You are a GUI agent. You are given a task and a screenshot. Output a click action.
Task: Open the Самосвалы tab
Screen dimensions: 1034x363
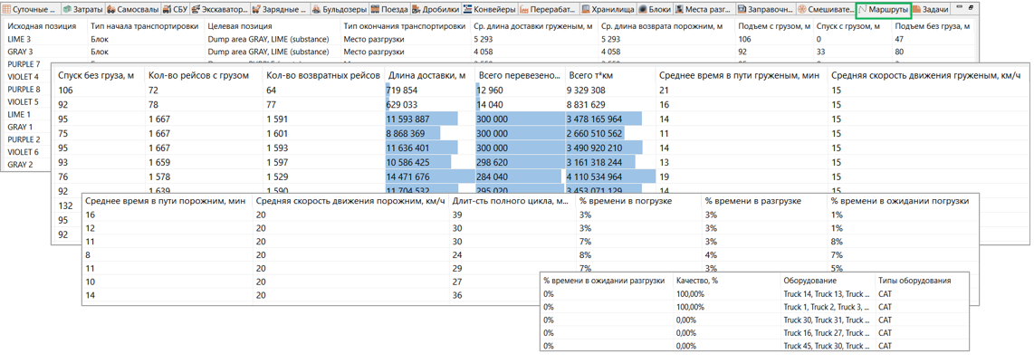coord(131,10)
